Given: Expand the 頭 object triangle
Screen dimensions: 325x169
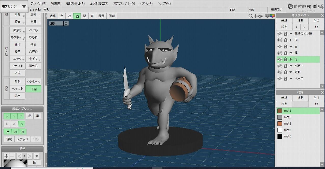Looking at the screenshot, I should click(291, 40).
